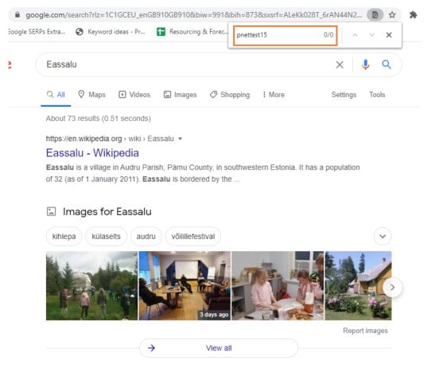Close the find bar
Screen dimensions: 443x365
click(389, 35)
